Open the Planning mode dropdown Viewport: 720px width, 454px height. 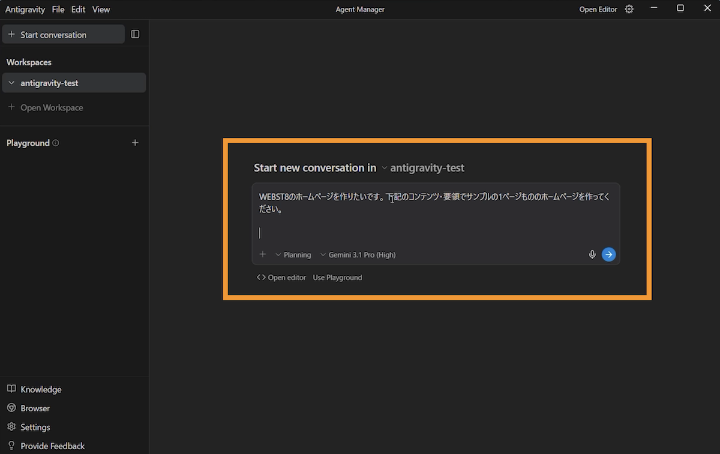(x=293, y=255)
